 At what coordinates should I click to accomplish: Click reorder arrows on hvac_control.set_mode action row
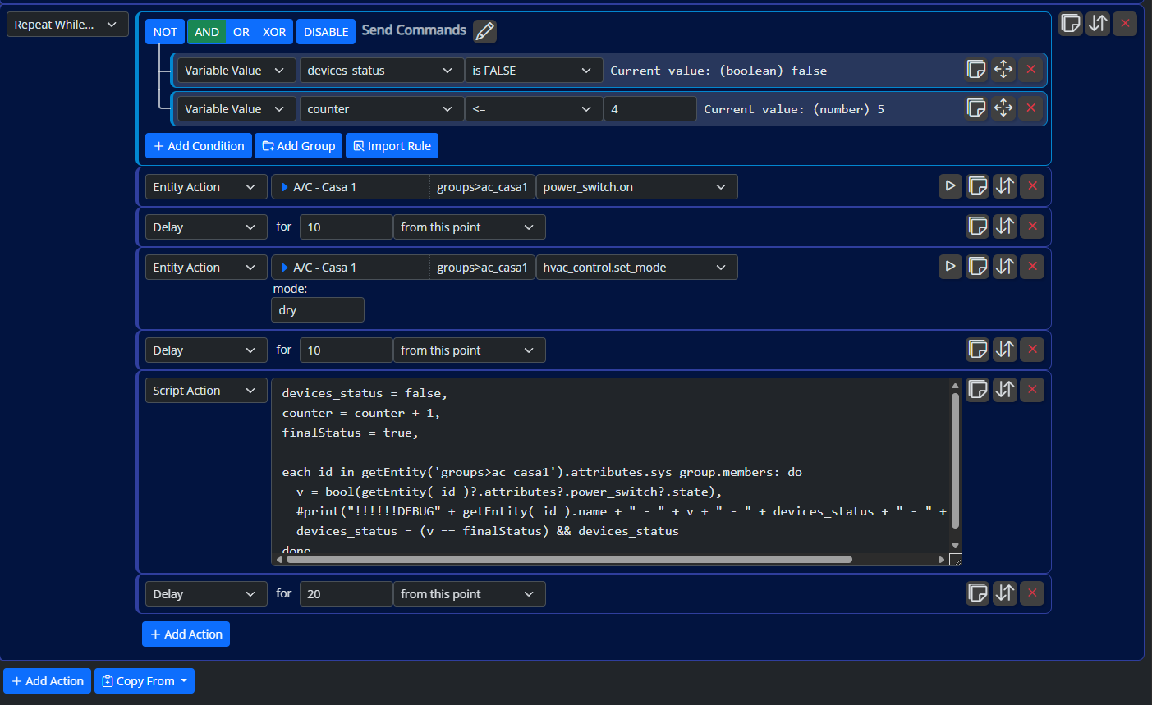tap(1005, 267)
